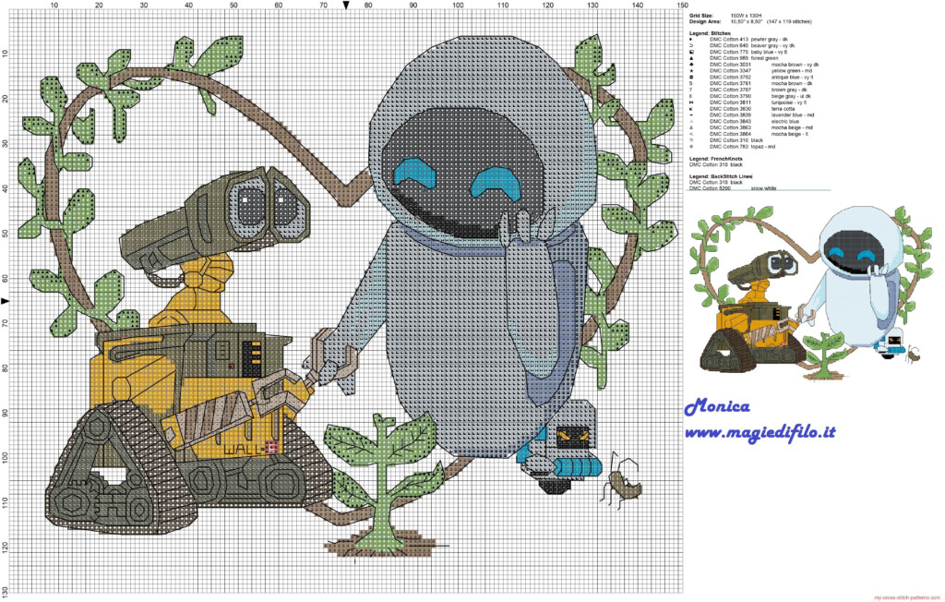Select the symbol for DMC 3752 antique blue
The height and width of the screenshot is (602, 945).
[x=691, y=78]
